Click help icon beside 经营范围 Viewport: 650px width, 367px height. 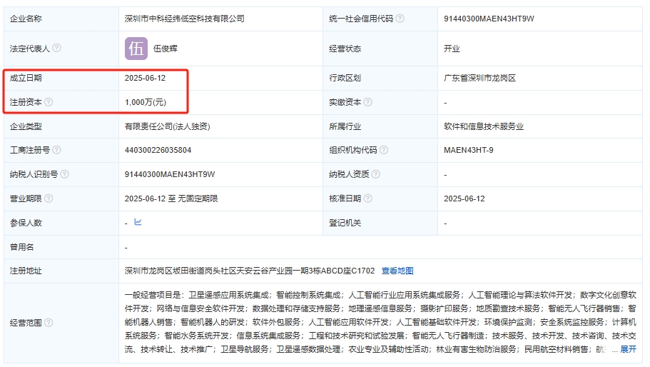tap(49, 322)
